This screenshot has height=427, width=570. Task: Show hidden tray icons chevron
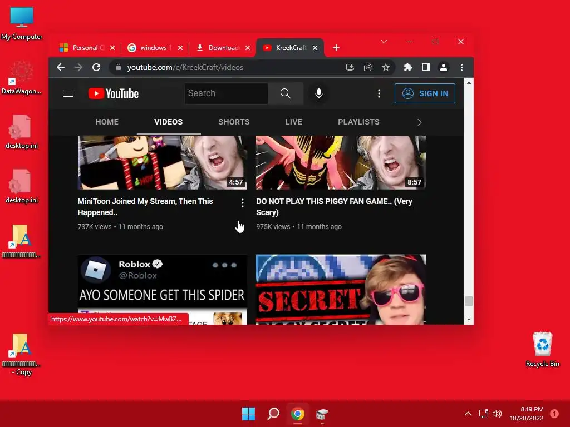point(468,414)
